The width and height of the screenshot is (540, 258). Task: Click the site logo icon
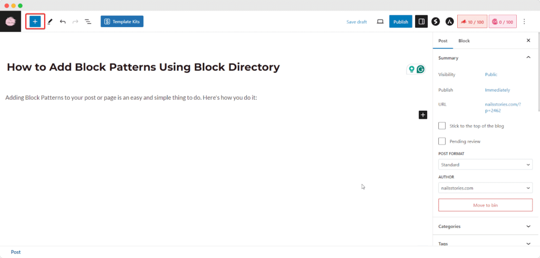pyautogui.click(x=11, y=21)
